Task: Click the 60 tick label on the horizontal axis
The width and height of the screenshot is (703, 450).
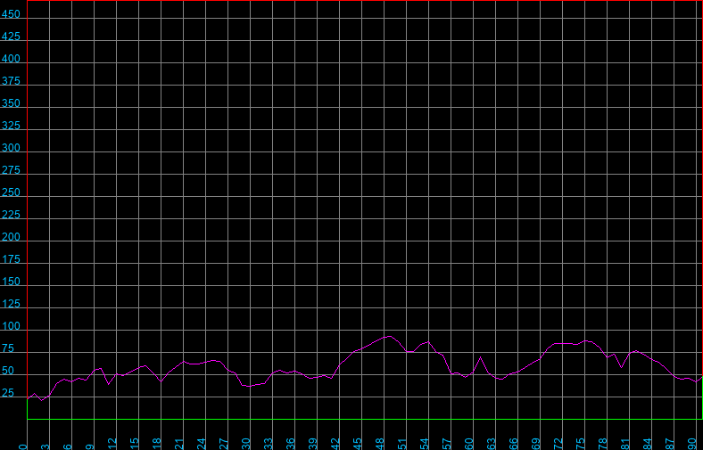Action: point(469,444)
